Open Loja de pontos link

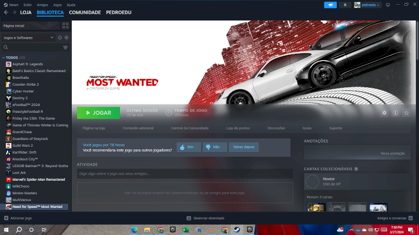tap(238, 128)
